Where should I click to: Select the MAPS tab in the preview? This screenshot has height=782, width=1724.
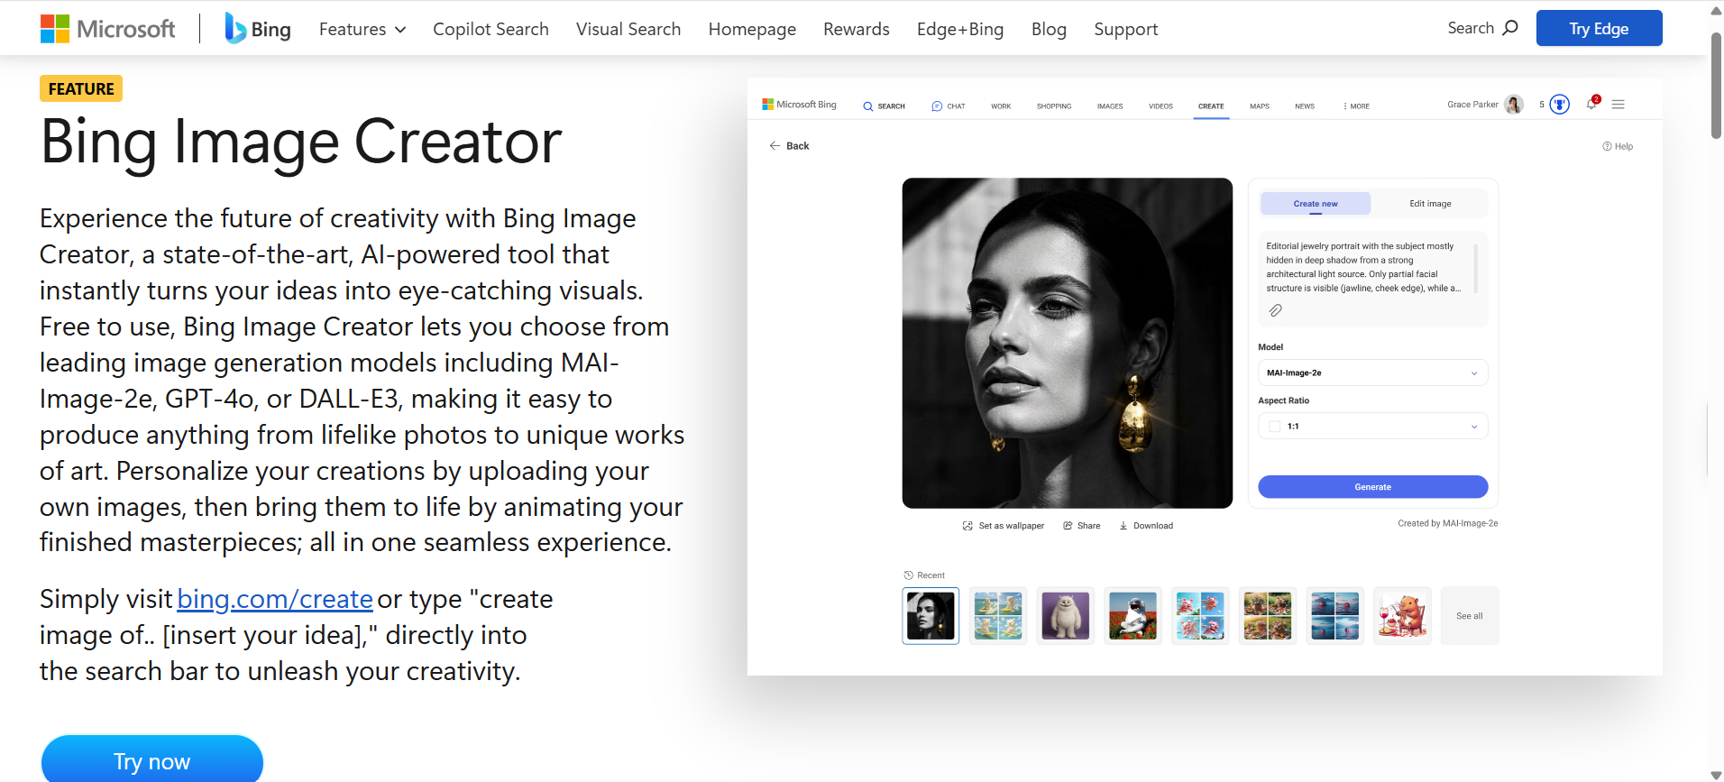click(x=1260, y=106)
